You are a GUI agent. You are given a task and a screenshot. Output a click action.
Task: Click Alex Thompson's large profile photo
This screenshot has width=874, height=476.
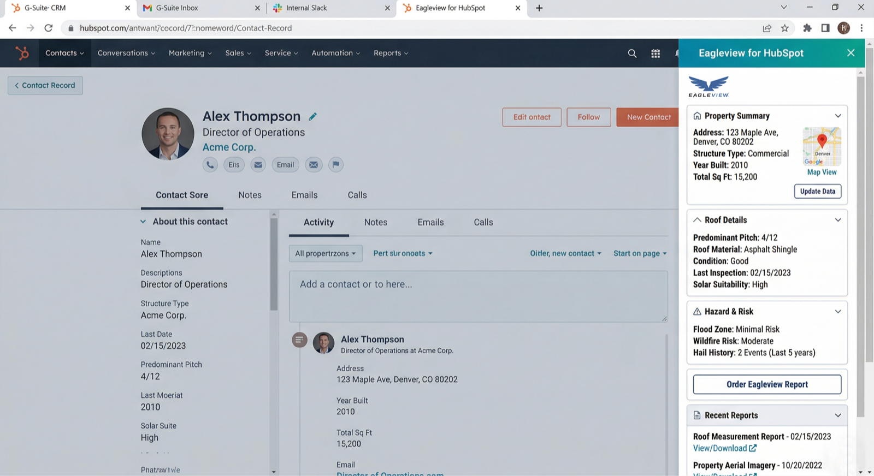pyautogui.click(x=168, y=134)
